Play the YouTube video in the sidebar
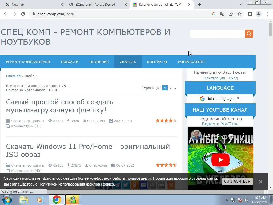The width and height of the screenshot is (273, 205). click(220, 160)
